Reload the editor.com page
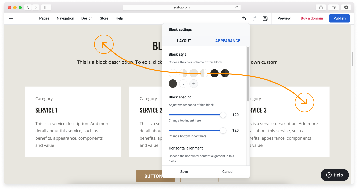This screenshot has width=358, height=190. (x=237, y=8)
